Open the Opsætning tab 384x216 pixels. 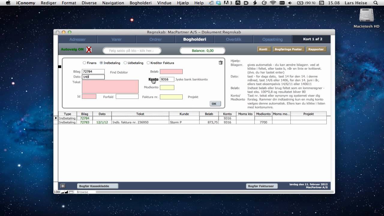(272, 39)
